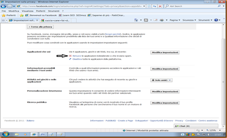Click the Read mail icon
227x138 pixels.
pos(155,20)
